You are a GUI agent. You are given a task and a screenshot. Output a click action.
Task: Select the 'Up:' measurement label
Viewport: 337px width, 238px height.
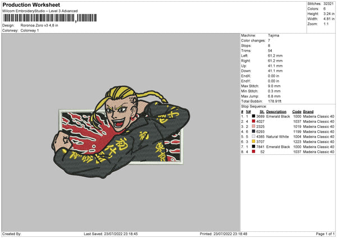tap(244, 66)
